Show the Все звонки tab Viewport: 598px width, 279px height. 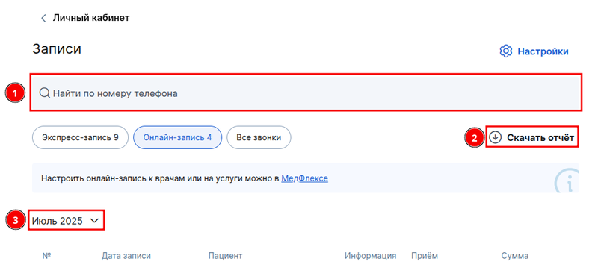(x=259, y=137)
